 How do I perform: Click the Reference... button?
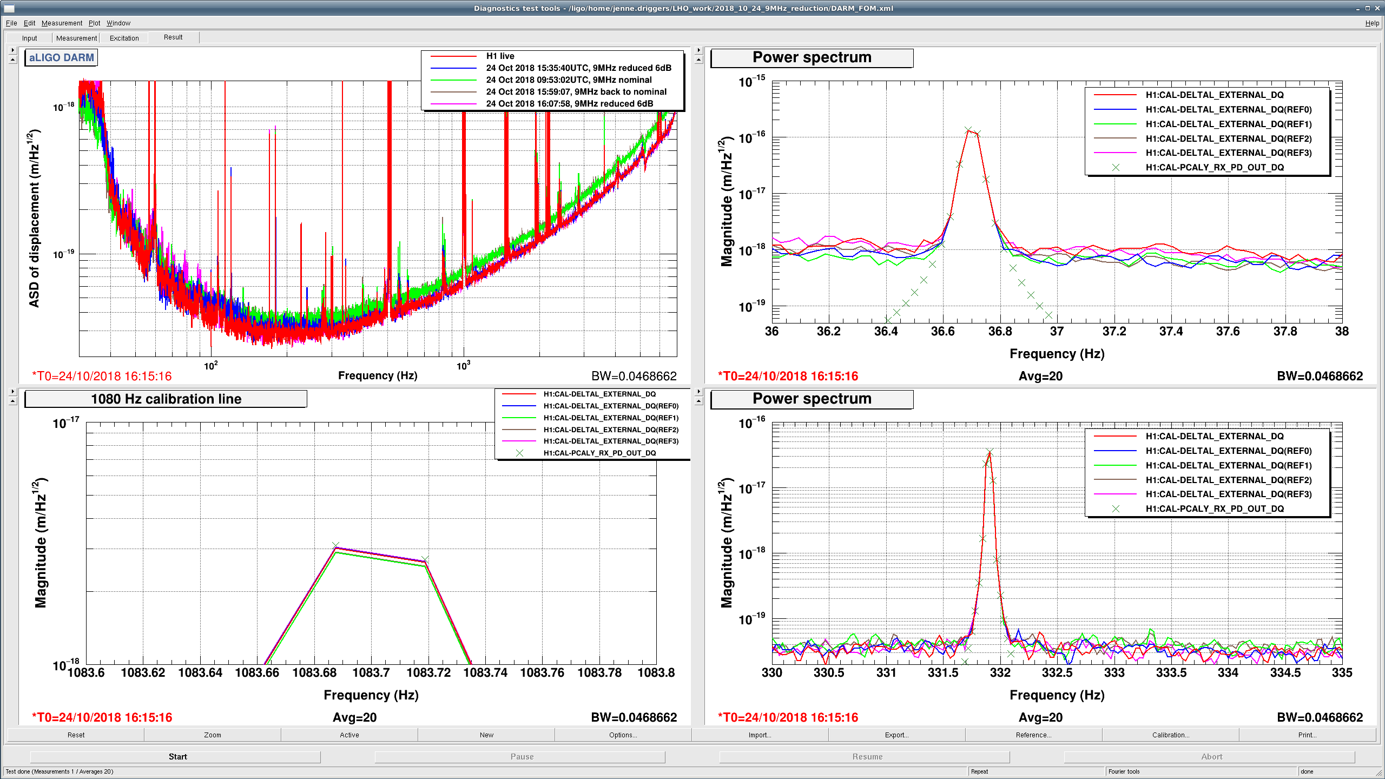[x=1033, y=735]
